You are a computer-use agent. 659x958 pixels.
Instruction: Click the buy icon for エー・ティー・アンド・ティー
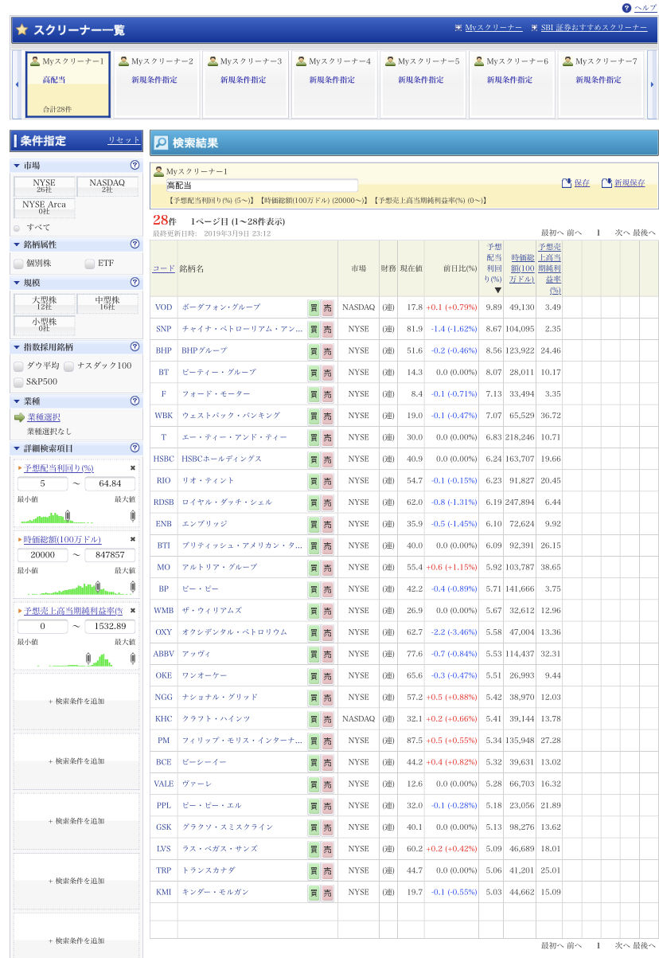point(314,437)
